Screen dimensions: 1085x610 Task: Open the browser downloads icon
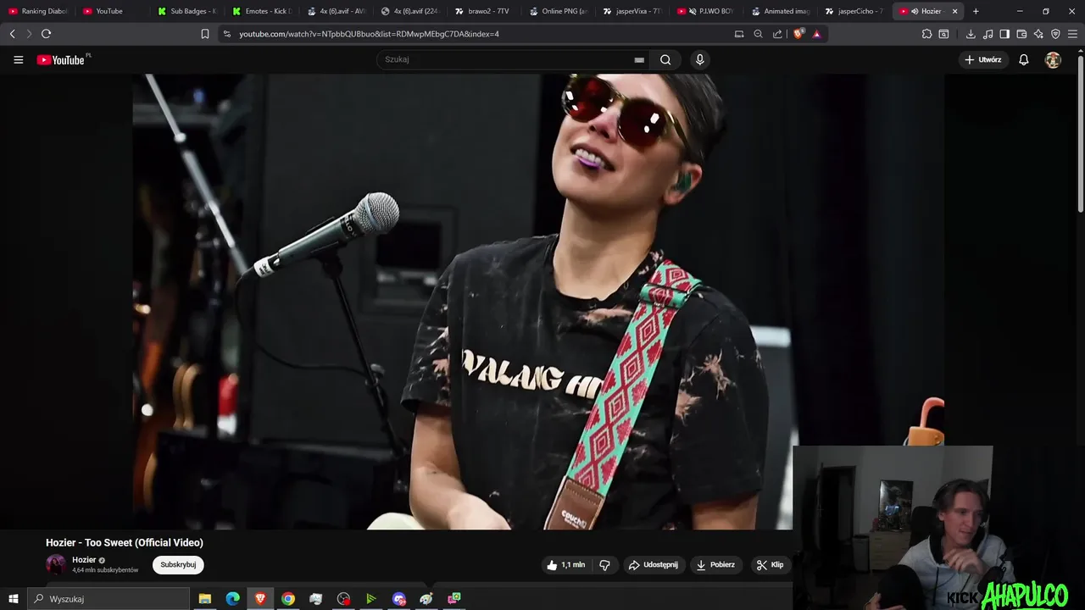click(971, 34)
